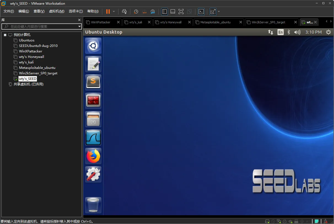Open the Bluetooth indicator menu
The image size is (334, 224).
point(289,32)
